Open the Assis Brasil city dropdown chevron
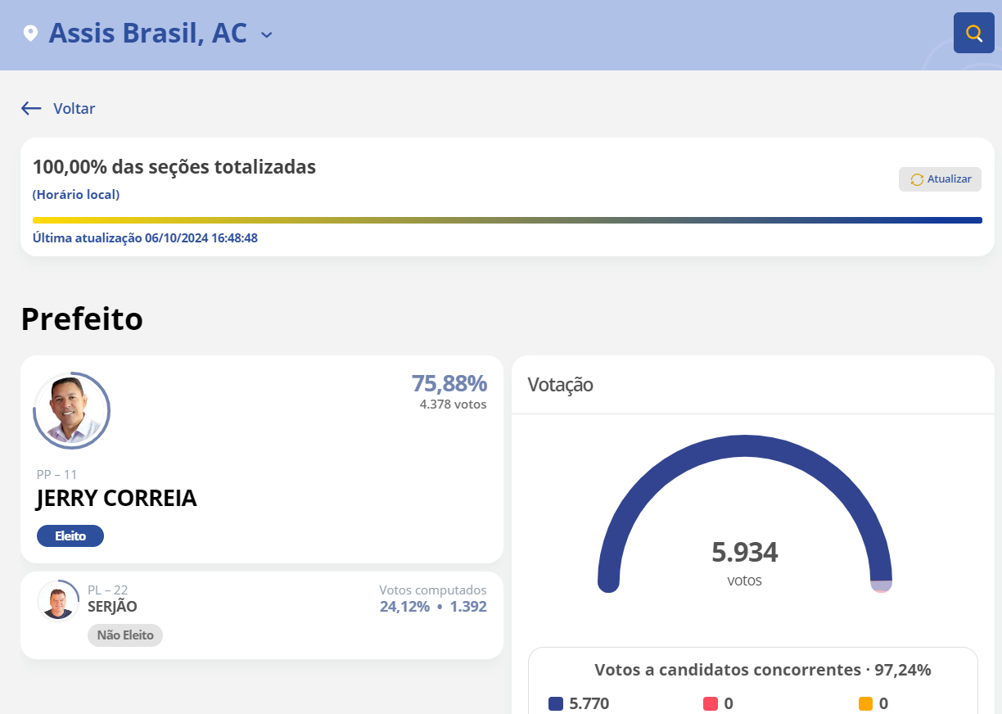This screenshot has width=1002, height=714. pos(266,34)
